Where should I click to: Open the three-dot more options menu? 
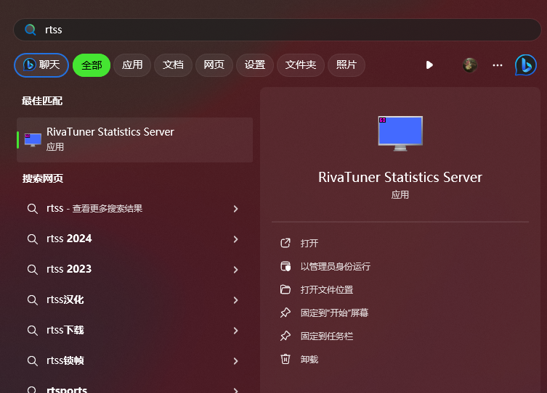click(498, 65)
